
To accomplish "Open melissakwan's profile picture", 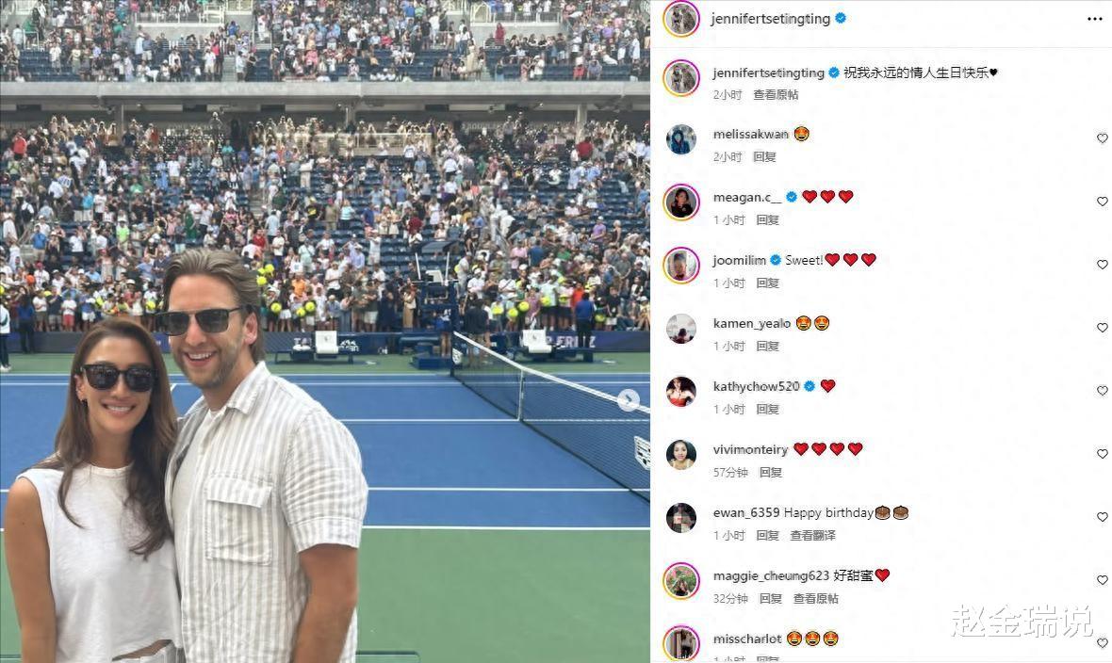I will coord(680,139).
